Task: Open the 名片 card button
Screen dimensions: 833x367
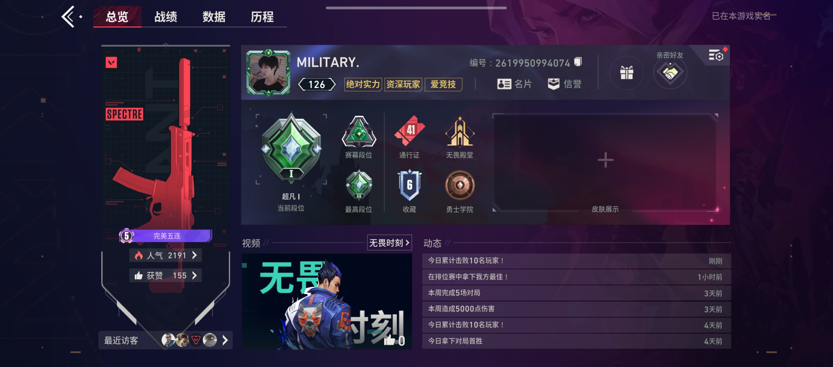Action: (514, 84)
